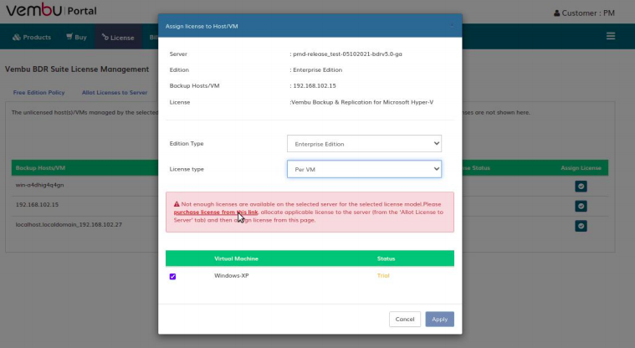Open the License menu
The width and height of the screenshot is (635, 348).
[118, 38]
